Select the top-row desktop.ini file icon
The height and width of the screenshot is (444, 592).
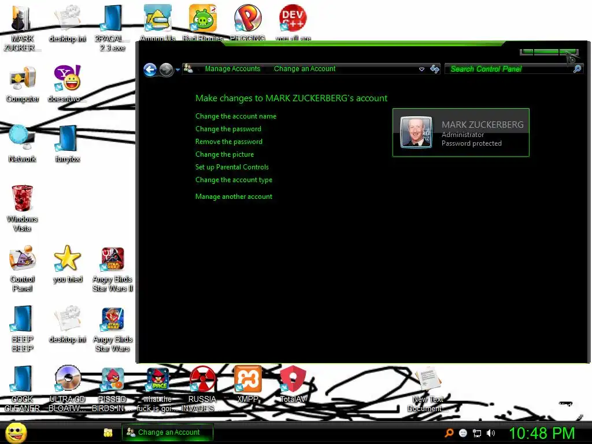click(68, 24)
